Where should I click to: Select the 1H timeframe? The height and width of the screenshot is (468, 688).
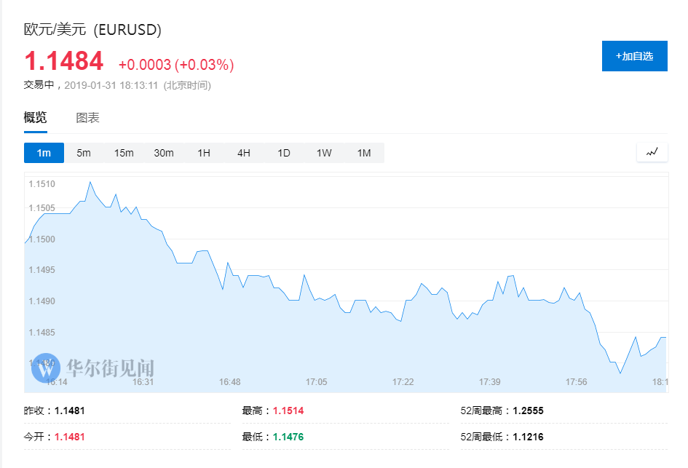point(204,153)
